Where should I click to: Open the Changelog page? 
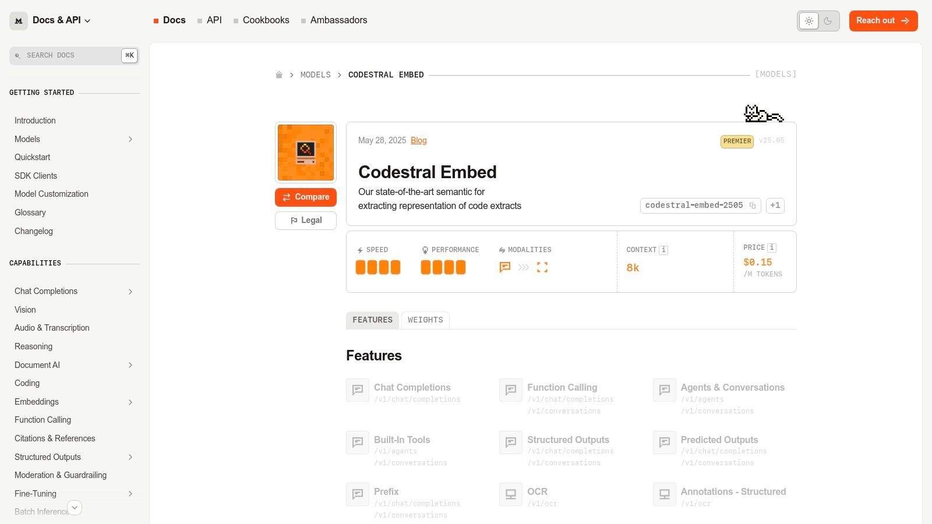pyautogui.click(x=34, y=231)
